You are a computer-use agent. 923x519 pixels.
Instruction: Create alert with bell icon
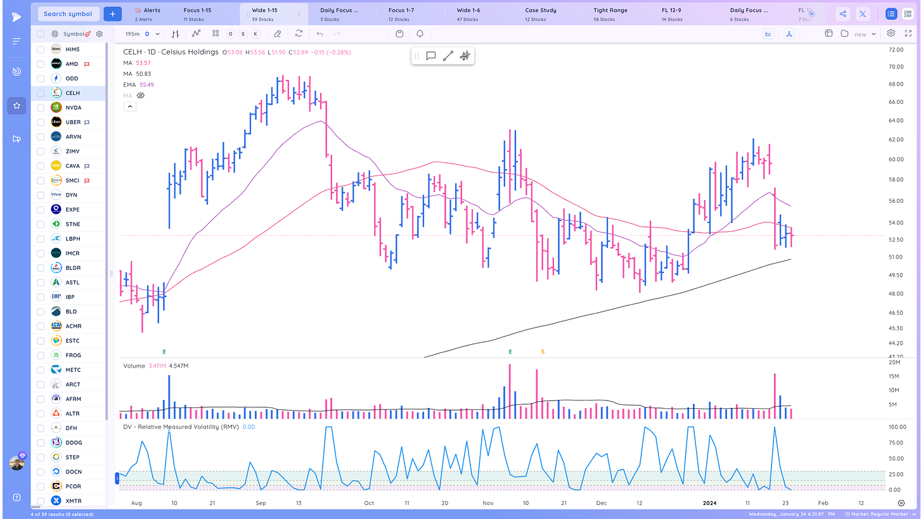point(420,34)
